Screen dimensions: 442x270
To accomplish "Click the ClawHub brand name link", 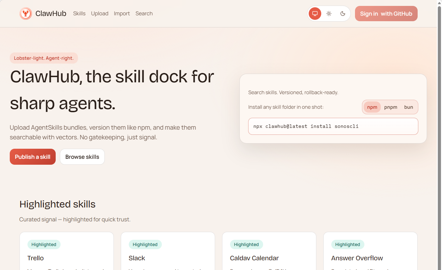I will coord(51,14).
